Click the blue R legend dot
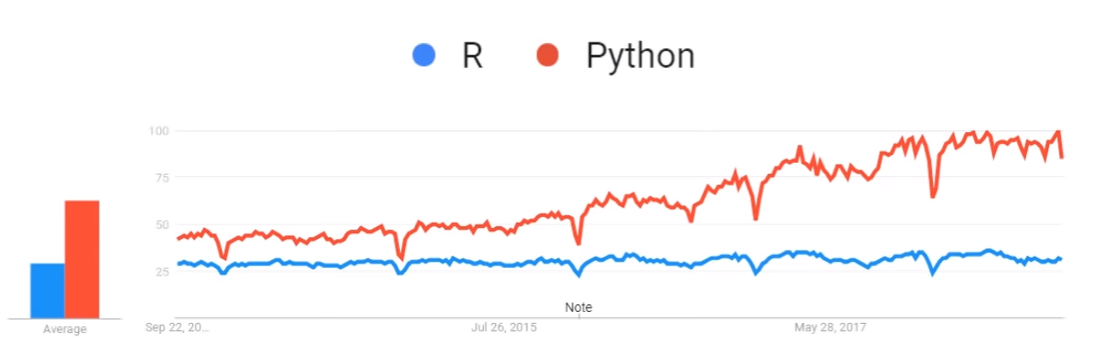 [424, 56]
